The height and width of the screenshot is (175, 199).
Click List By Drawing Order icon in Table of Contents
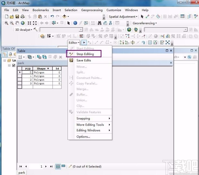pyautogui.click(x=5, y=54)
